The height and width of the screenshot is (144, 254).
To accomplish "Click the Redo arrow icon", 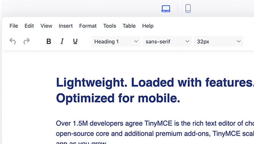I will [x=27, y=41].
